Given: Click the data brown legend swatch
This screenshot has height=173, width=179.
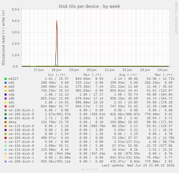Looking at the screenshot, I should 6,122.
